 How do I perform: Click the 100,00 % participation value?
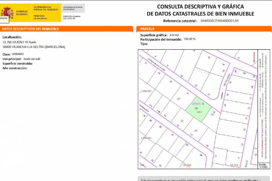(x=189, y=39)
